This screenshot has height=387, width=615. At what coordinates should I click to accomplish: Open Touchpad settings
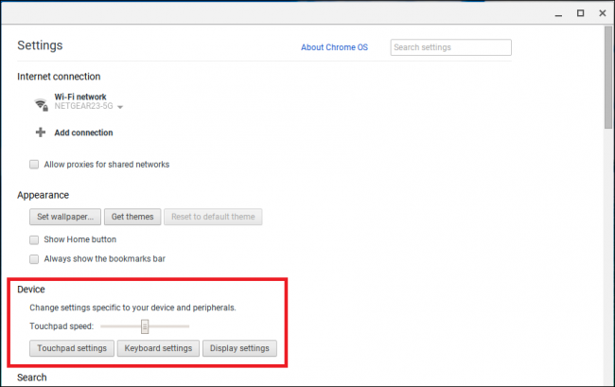72,348
